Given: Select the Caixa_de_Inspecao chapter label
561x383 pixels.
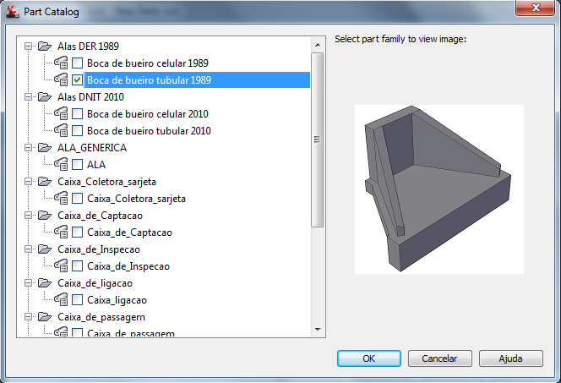Looking at the screenshot, I should [99, 249].
